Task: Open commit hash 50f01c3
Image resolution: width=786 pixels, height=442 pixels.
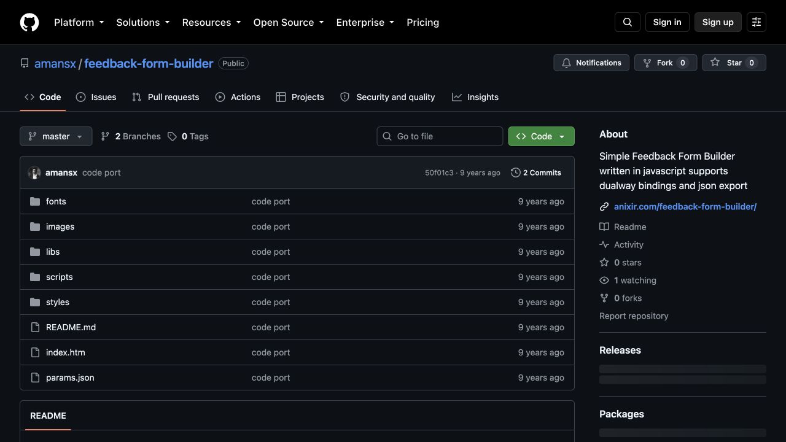Action: (439, 173)
